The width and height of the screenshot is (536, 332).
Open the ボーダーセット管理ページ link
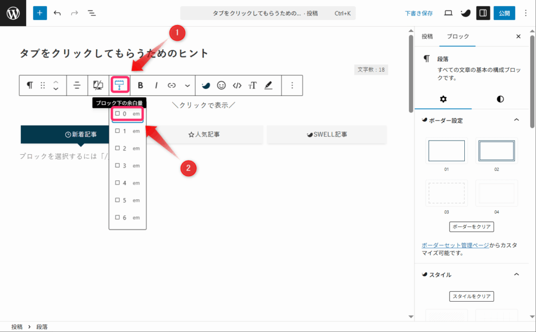[x=455, y=245]
